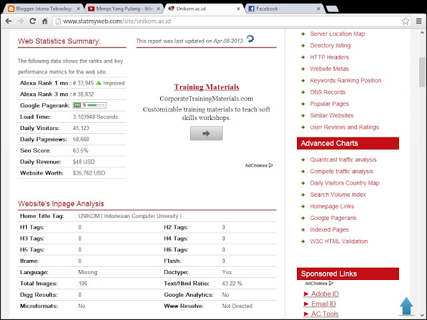
Task: Open the Server Location Map link
Action: [x=337, y=34]
